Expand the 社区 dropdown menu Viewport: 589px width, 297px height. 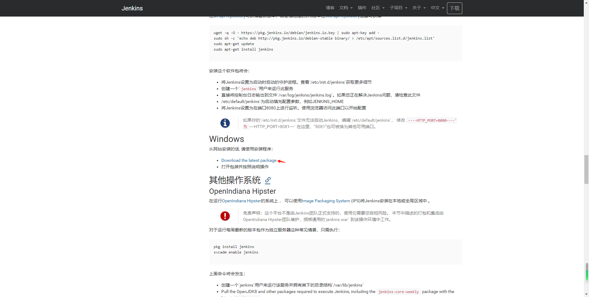pyautogui.click(x=378, y=8)
